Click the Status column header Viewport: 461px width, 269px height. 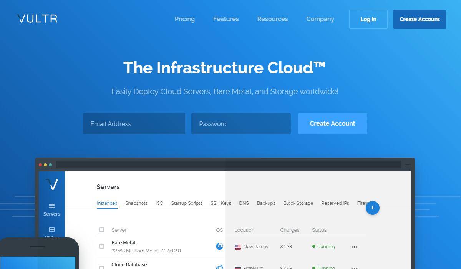pos(319,230)
